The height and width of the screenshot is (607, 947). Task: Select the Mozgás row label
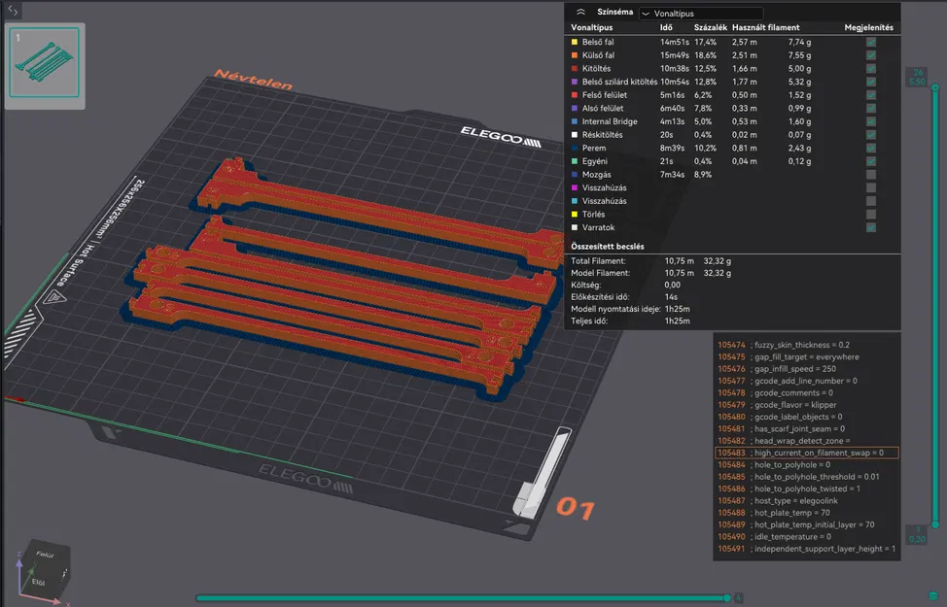click(597, 175)
